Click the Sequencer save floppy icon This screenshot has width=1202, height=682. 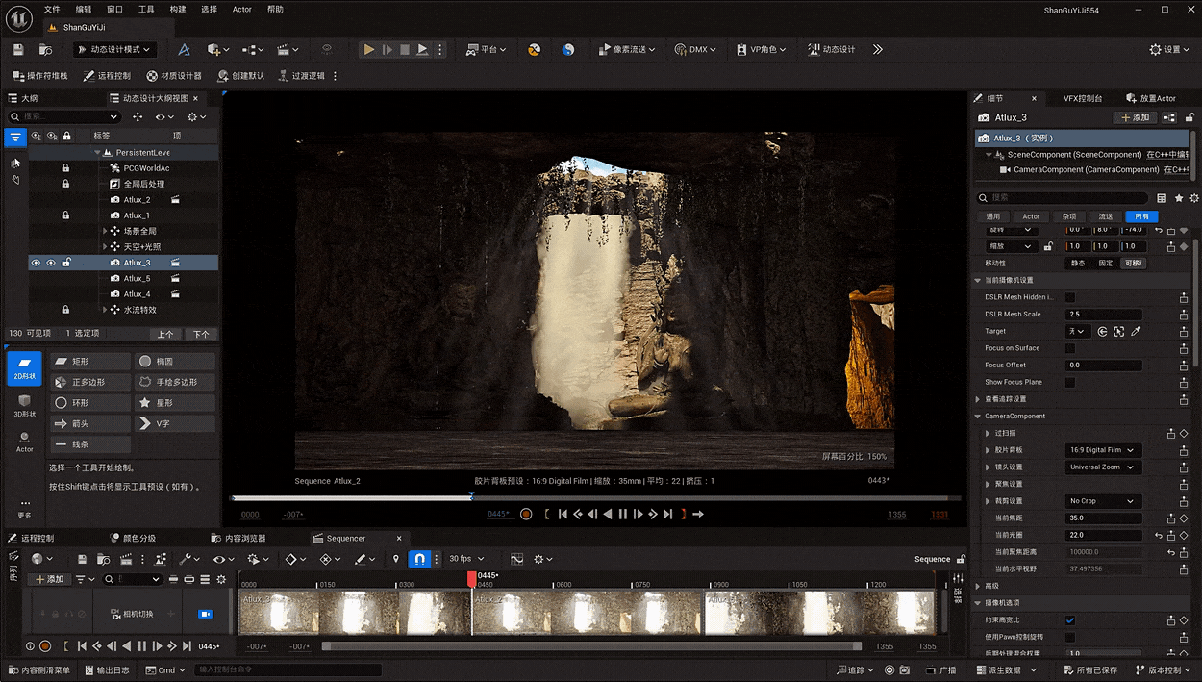coord(83,559)
